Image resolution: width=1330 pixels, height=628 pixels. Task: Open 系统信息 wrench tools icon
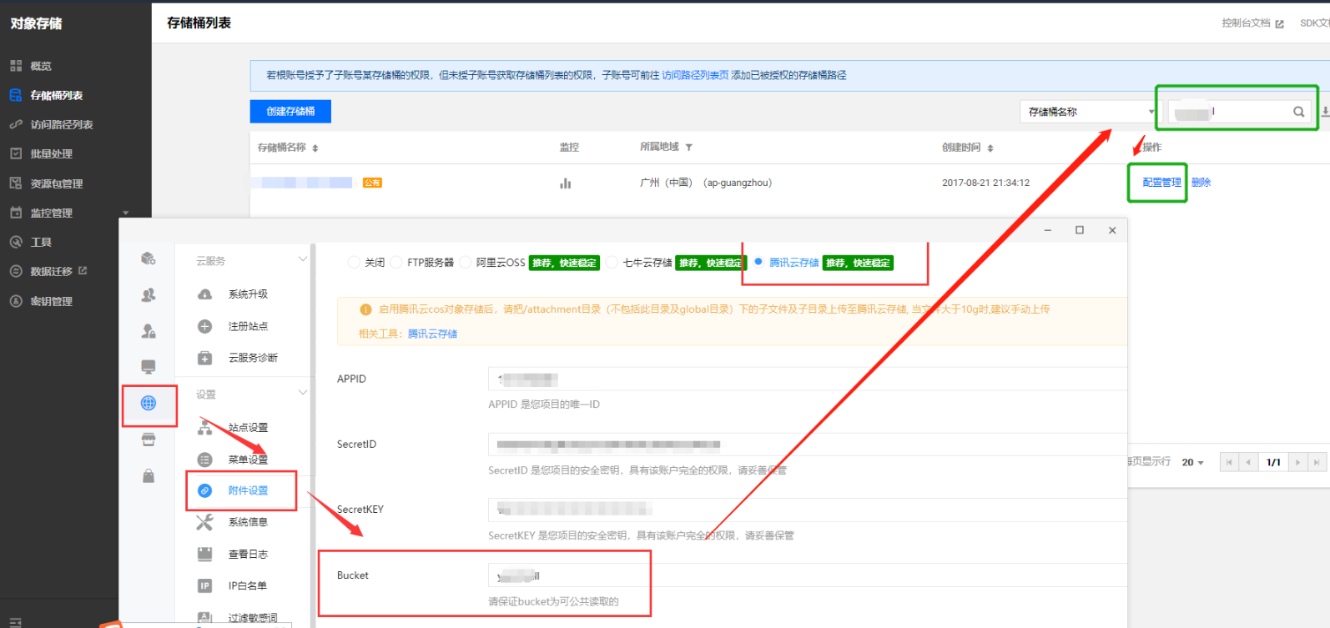click(x=204, y=522)
